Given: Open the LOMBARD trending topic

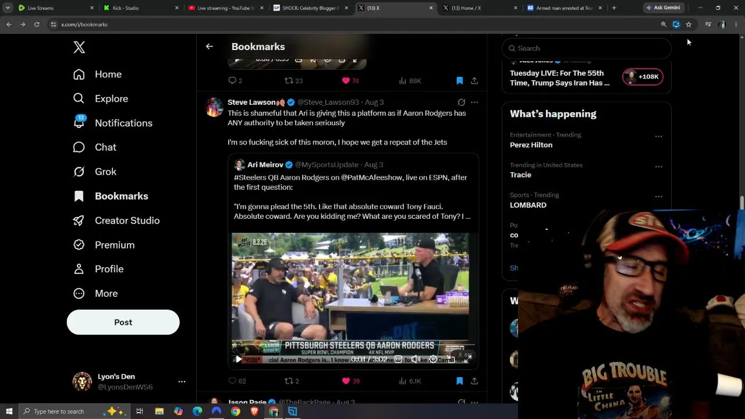Looking at the screenshot, I should pos(528,205).
